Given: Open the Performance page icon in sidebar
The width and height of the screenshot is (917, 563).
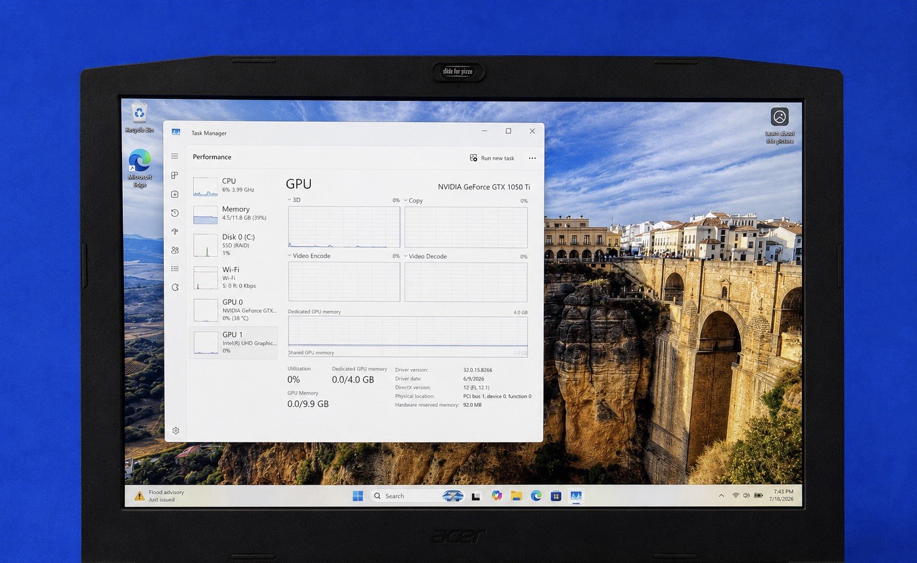Looking at the screenshot, I should point(175,194).
